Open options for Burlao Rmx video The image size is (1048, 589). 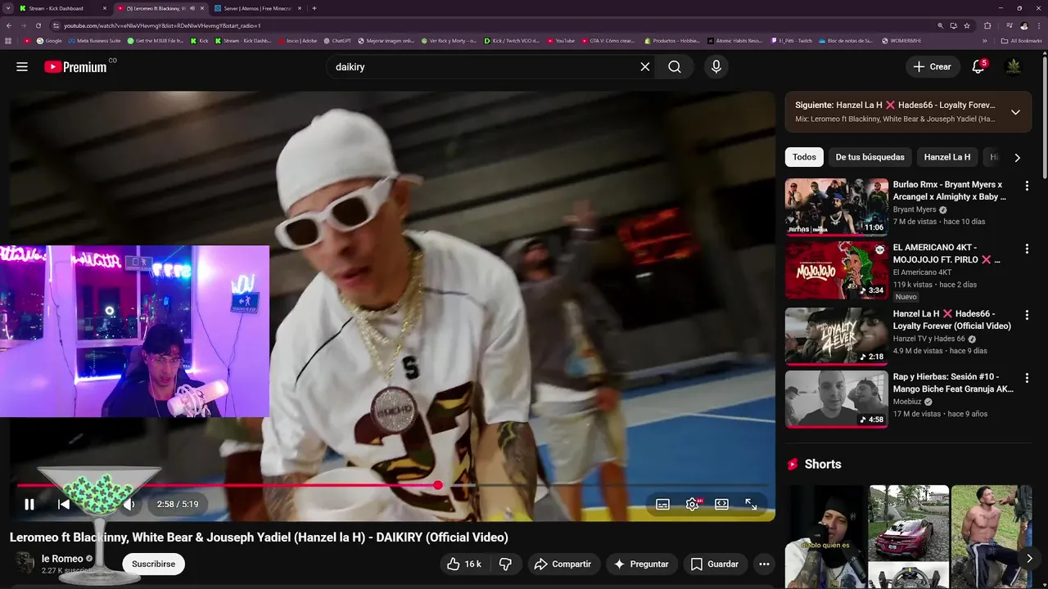(x=1027, y=186)
